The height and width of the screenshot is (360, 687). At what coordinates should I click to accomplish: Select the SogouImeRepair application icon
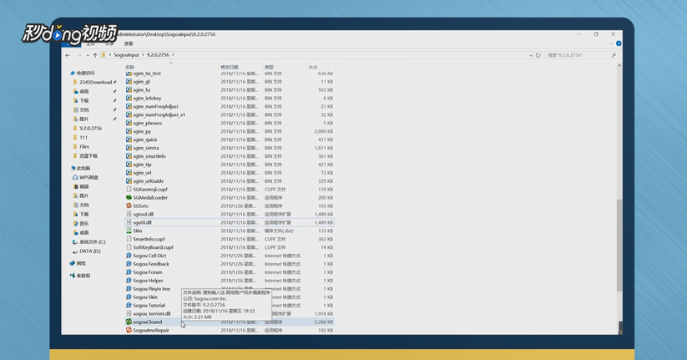[x=129, y=330]
